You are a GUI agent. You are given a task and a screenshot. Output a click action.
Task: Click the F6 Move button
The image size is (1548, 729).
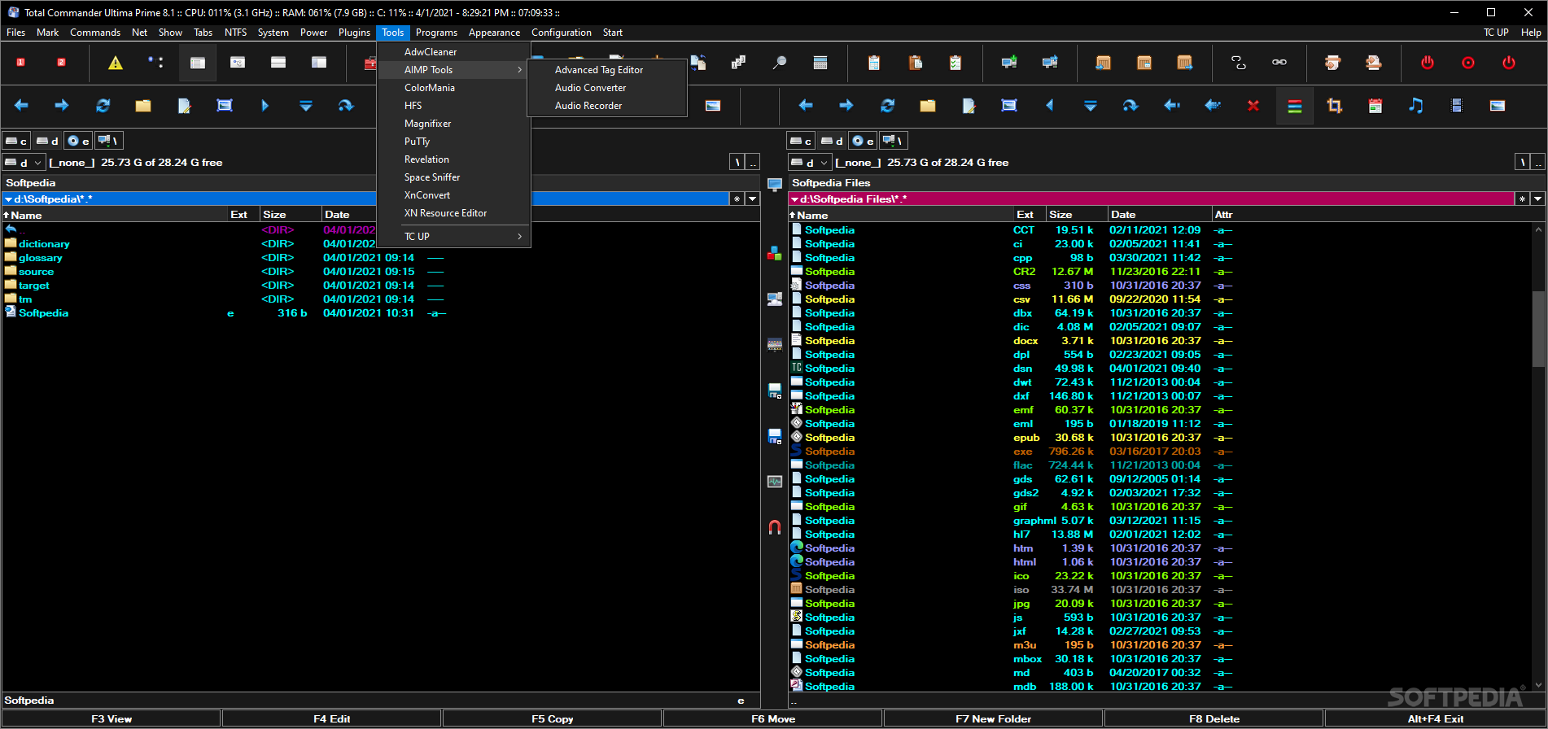pos(773,719)
